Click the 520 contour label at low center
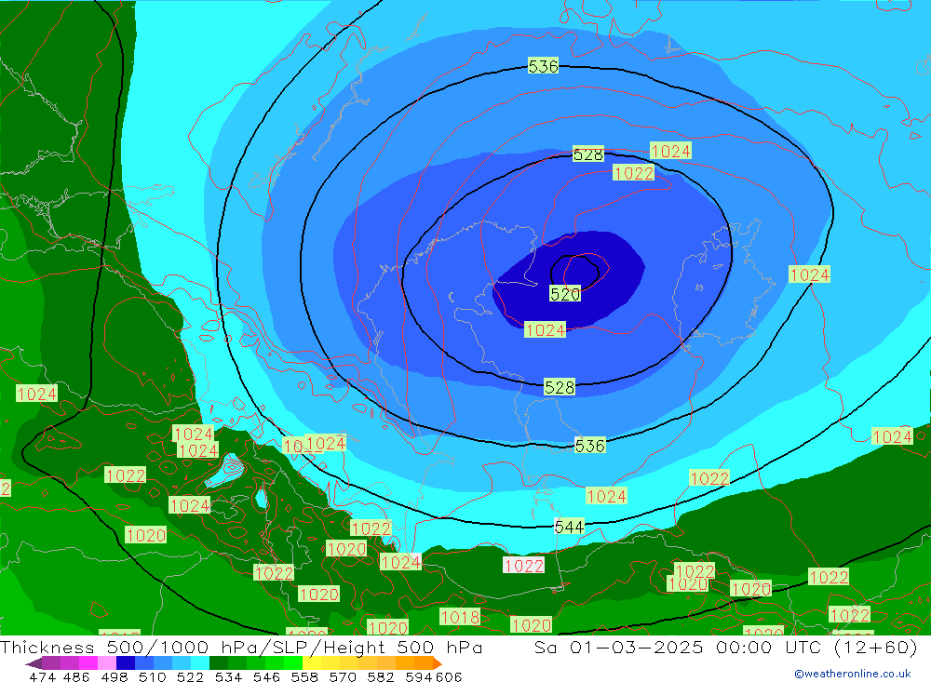Image resolution: width=931 pixels, height=682 pixels. pyautogui.click(x=565, y=294)
